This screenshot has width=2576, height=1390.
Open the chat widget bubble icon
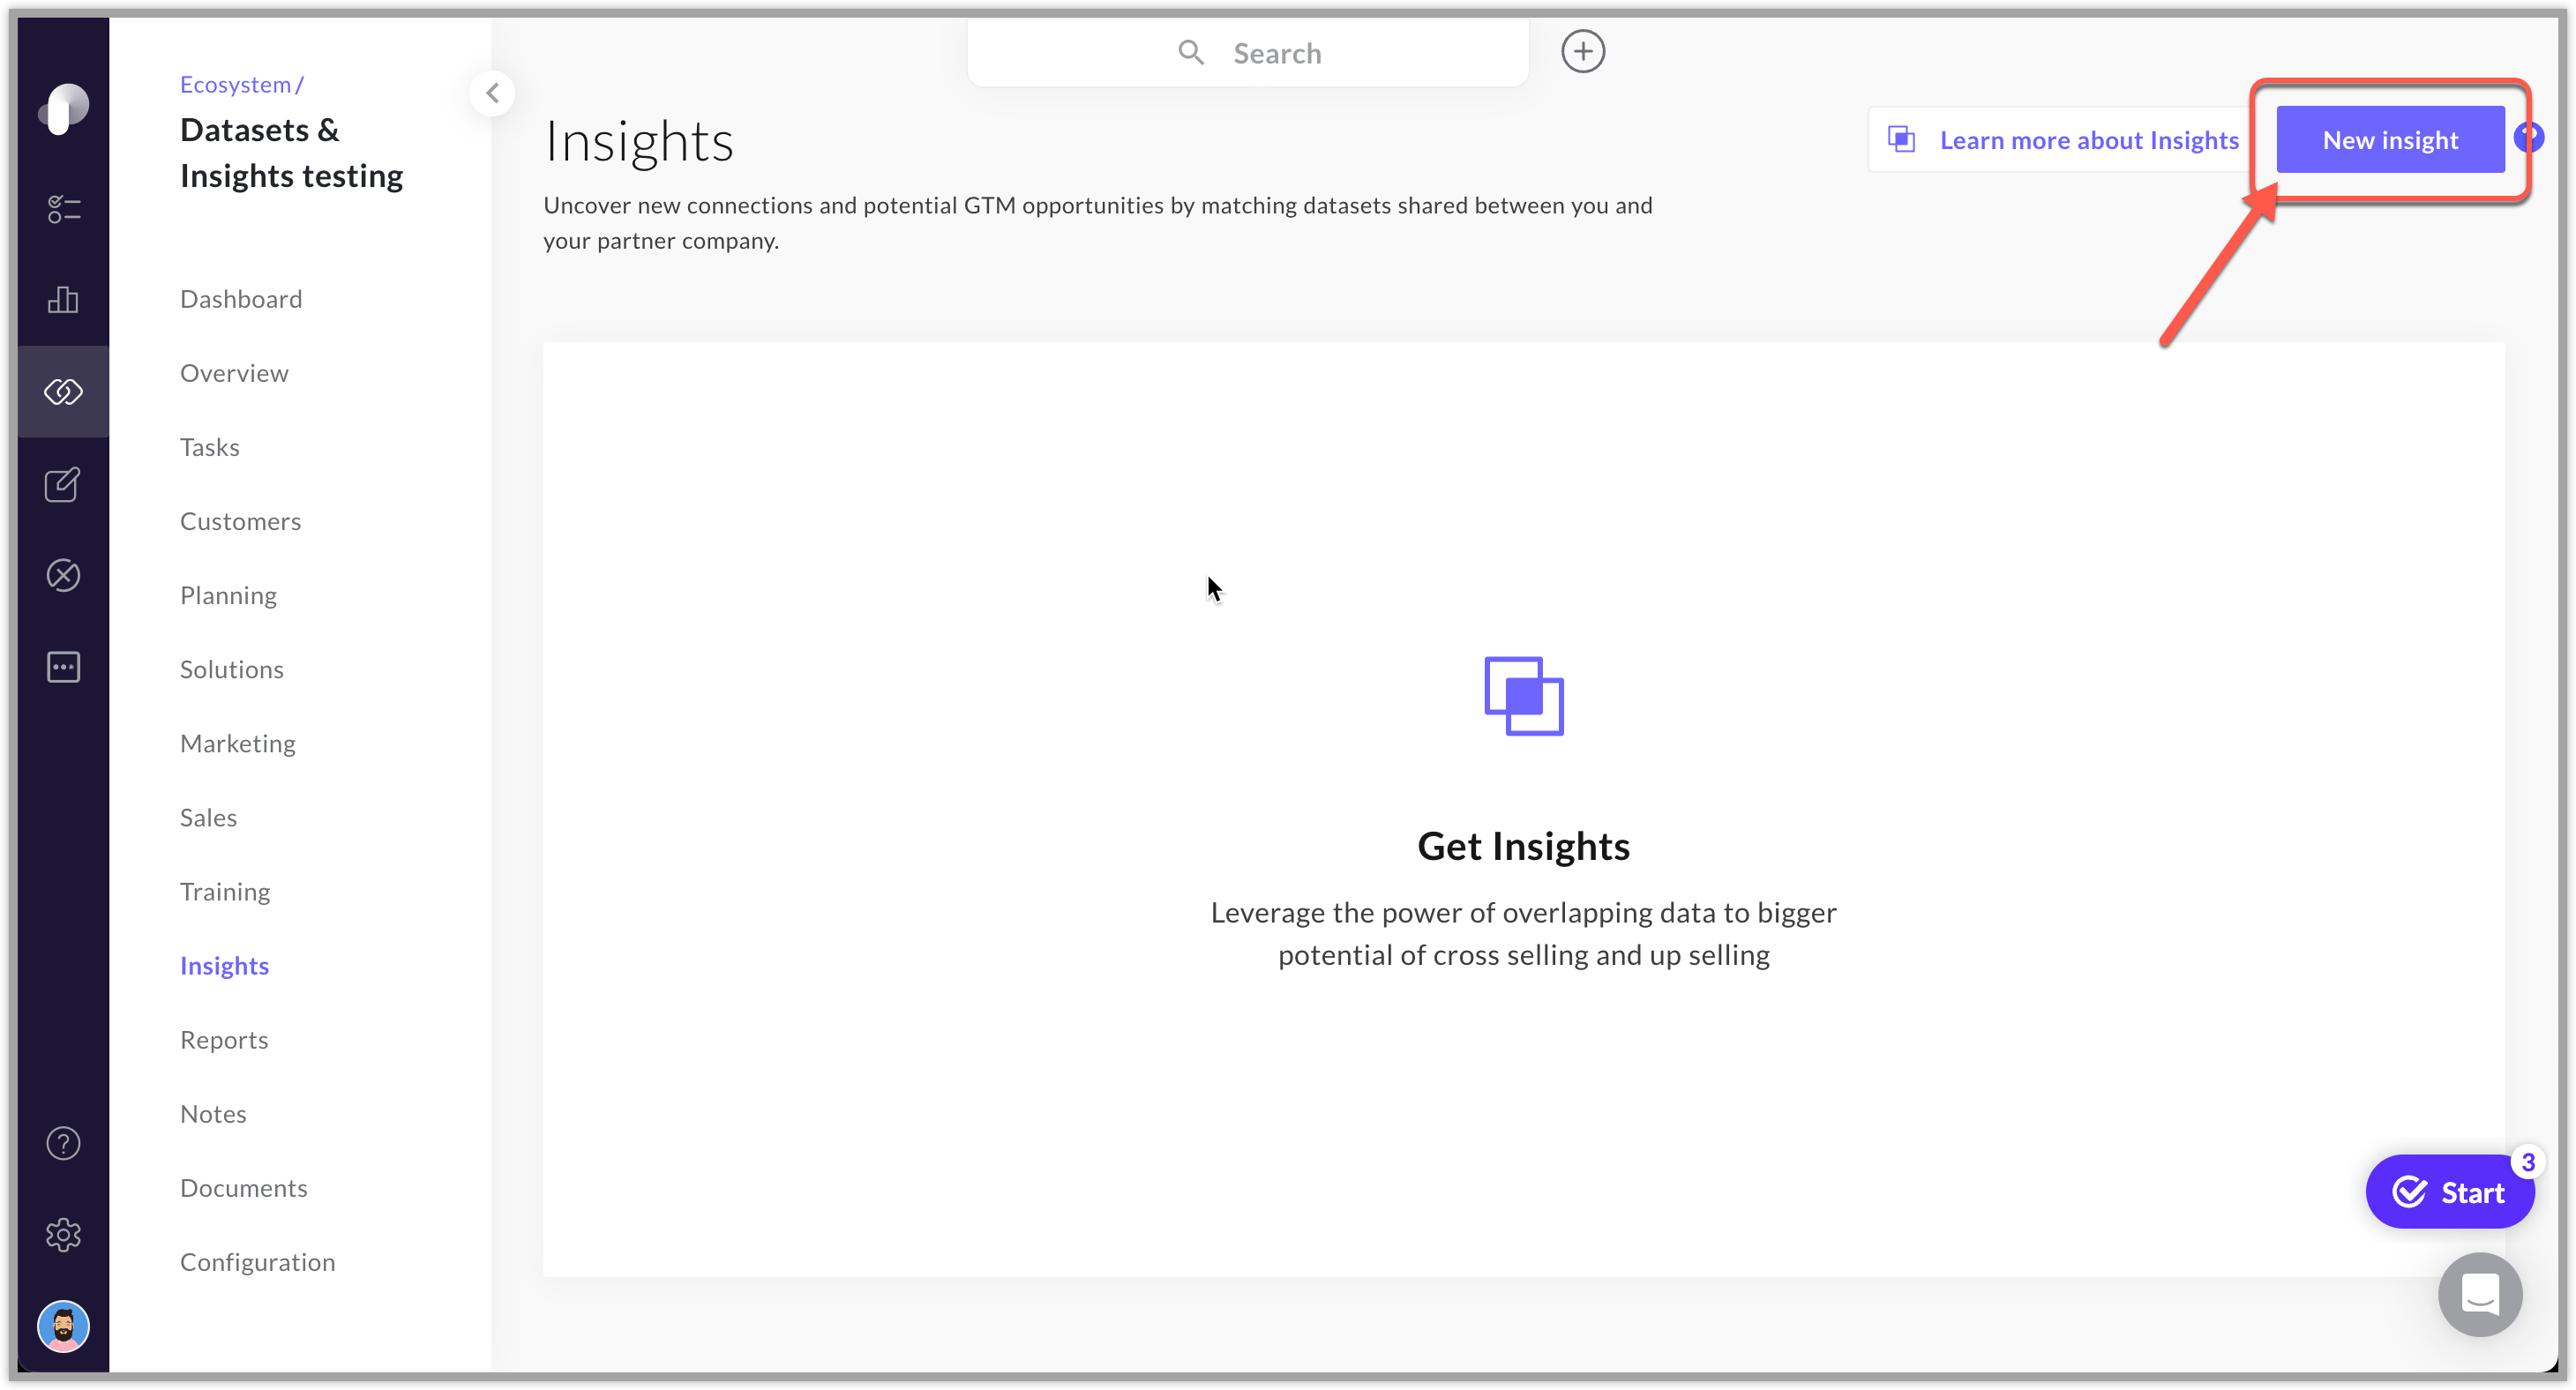[2480, 1294]
